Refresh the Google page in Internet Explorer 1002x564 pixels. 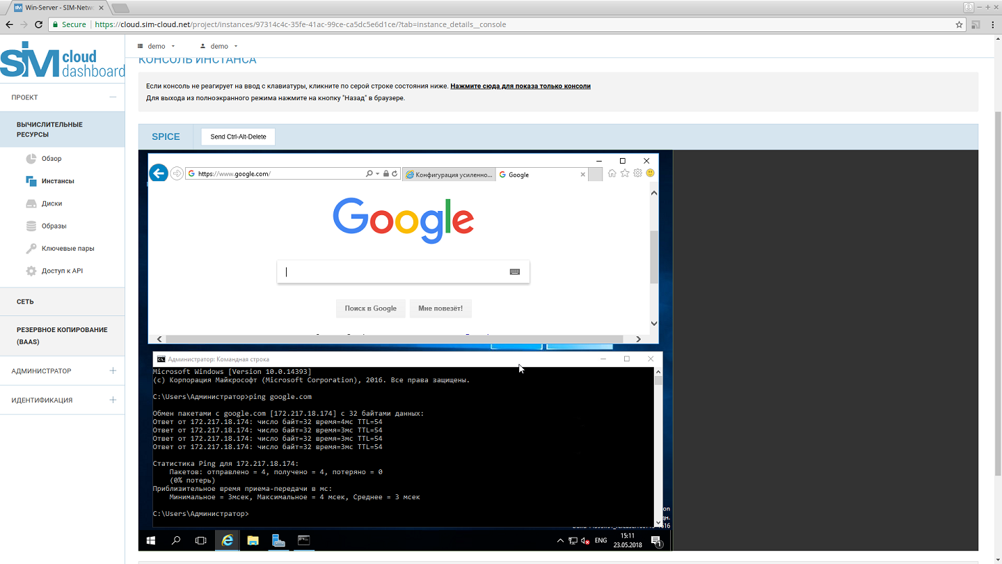pyautogui.click(x=395, y=174)
